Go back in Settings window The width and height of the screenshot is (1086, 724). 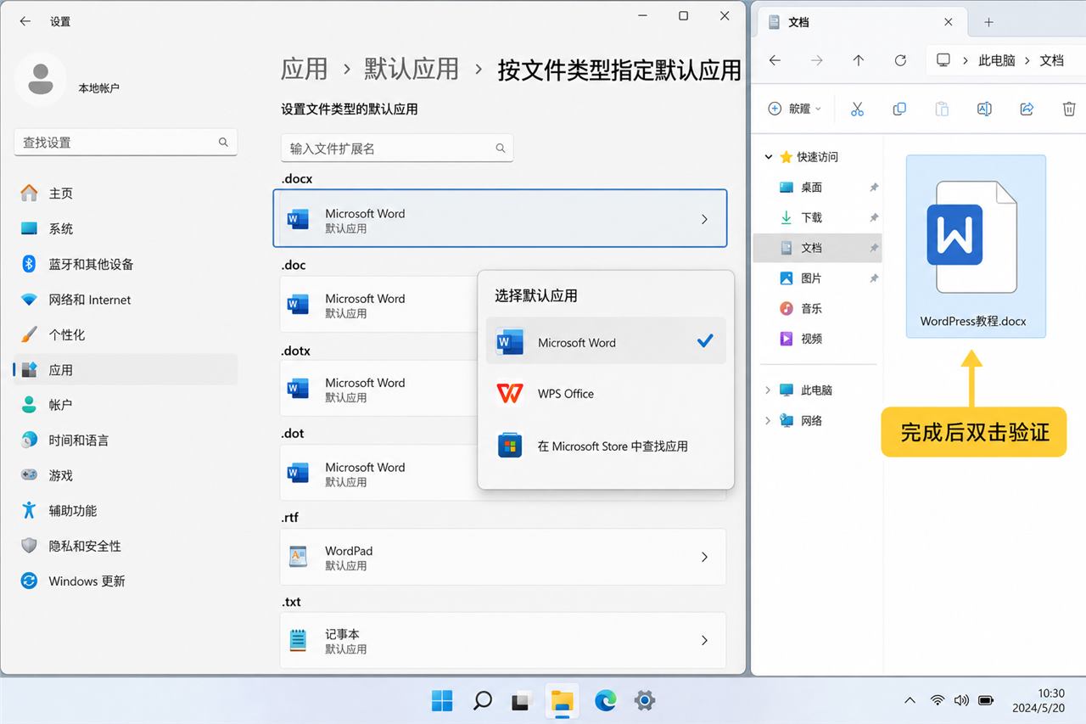pos(25,21)
